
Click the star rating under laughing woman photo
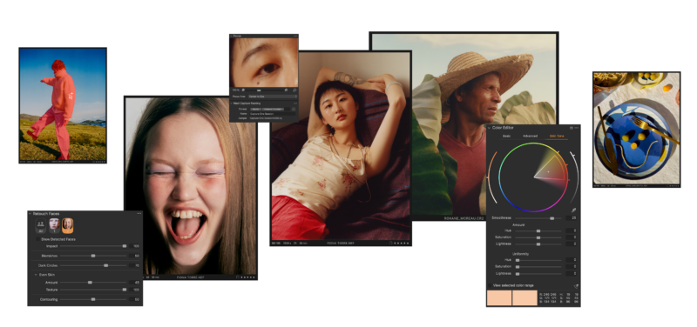coord(248,277)
